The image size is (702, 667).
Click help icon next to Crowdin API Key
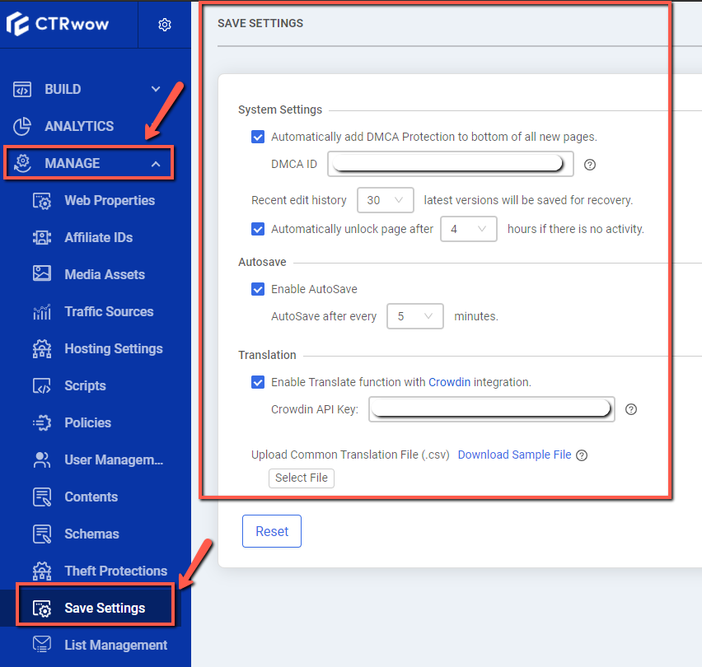[631, 409]
